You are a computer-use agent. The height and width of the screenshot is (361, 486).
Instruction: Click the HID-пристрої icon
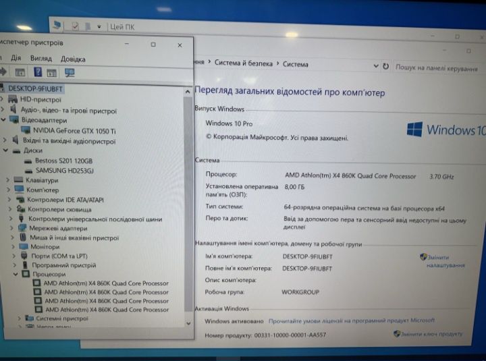tap(13, 99)
